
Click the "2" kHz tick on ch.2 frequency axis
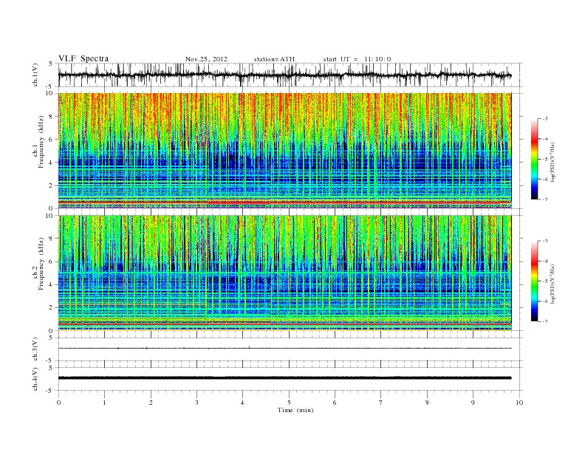click(51, 308)
